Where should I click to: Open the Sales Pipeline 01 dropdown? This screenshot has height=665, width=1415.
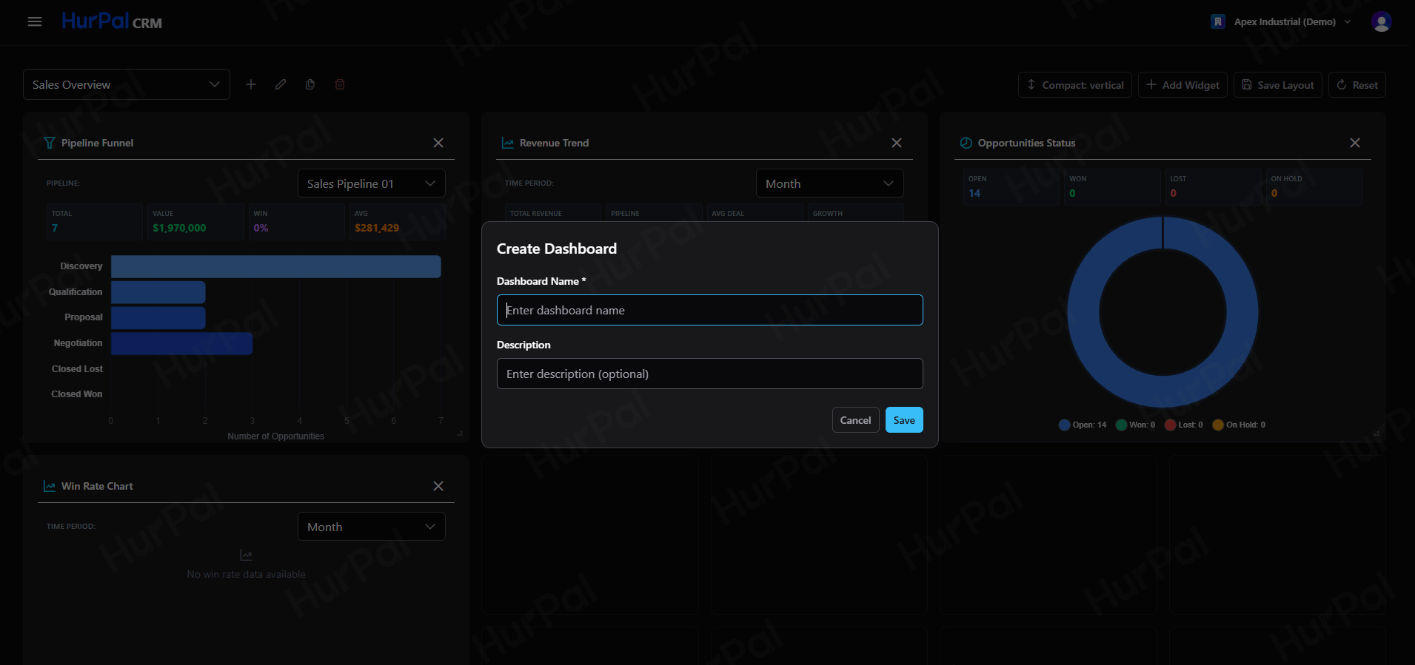(x=371, y=183)
